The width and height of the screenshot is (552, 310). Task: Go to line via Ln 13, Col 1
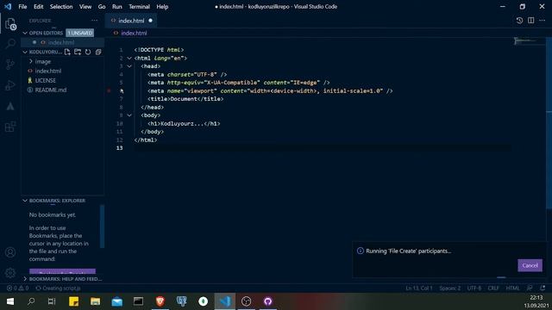(418, 288)
